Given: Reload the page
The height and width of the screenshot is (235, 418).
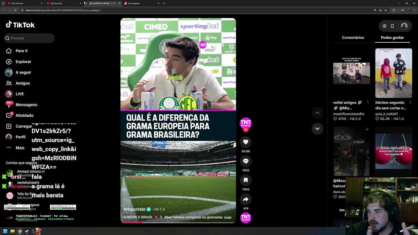Looking at the screenshot, I should coord(15,10).
